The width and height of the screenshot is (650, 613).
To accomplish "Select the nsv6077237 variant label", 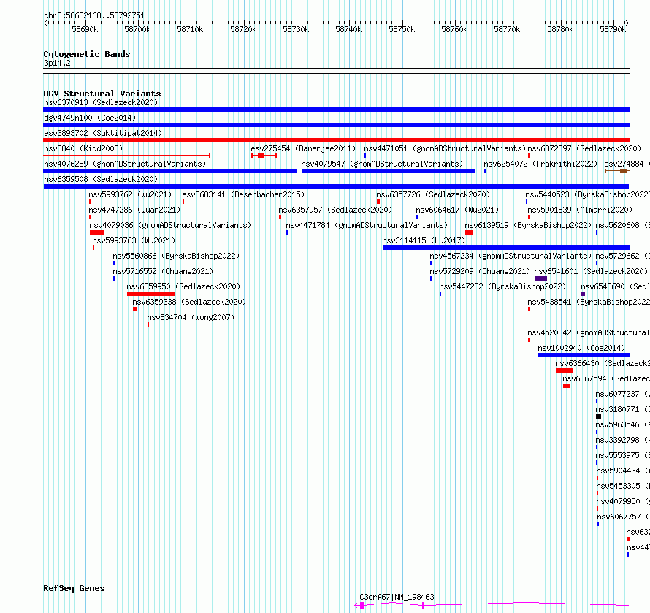I will 623,394.
